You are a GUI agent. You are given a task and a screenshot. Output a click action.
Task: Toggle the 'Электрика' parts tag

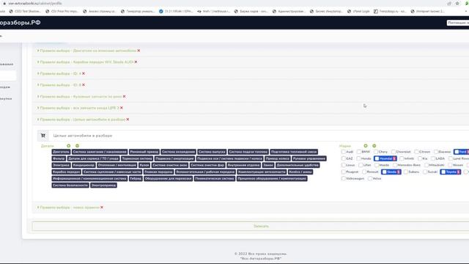(61, 165)
